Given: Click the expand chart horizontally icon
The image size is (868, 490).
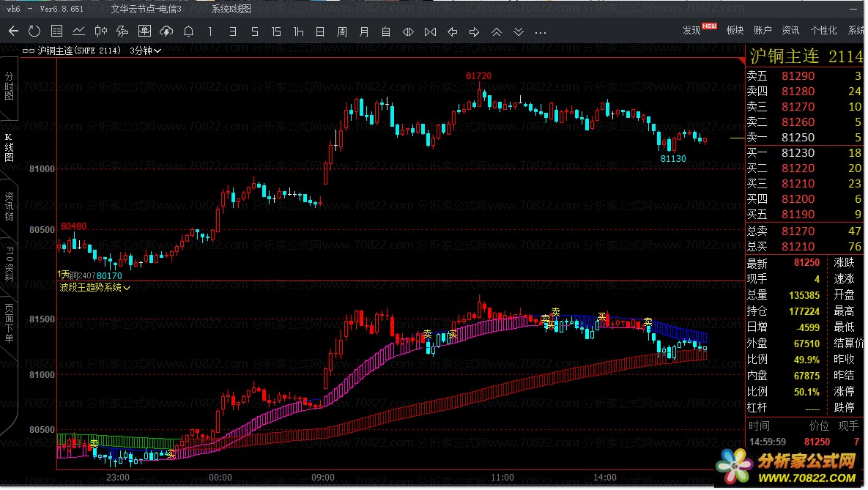Looking at the screenshot, I should click(x=430, y=31).
